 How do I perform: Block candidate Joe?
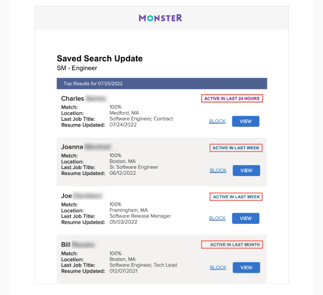pos(217,218)
